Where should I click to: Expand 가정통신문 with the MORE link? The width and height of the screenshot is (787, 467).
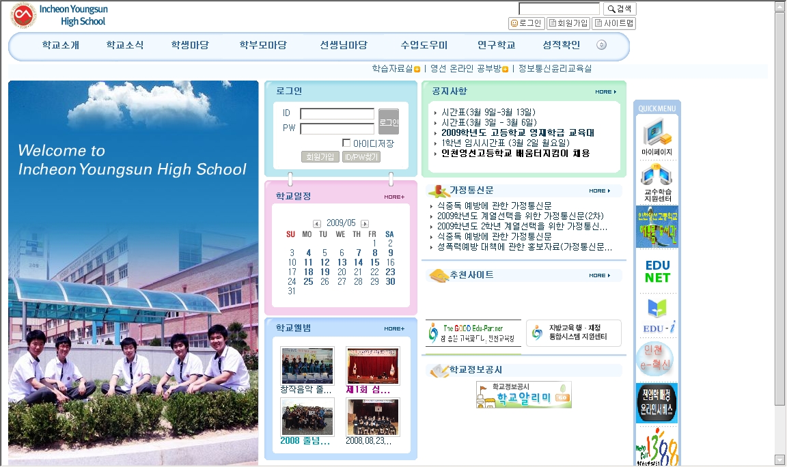pyautogui.click(x=599, y=191)
